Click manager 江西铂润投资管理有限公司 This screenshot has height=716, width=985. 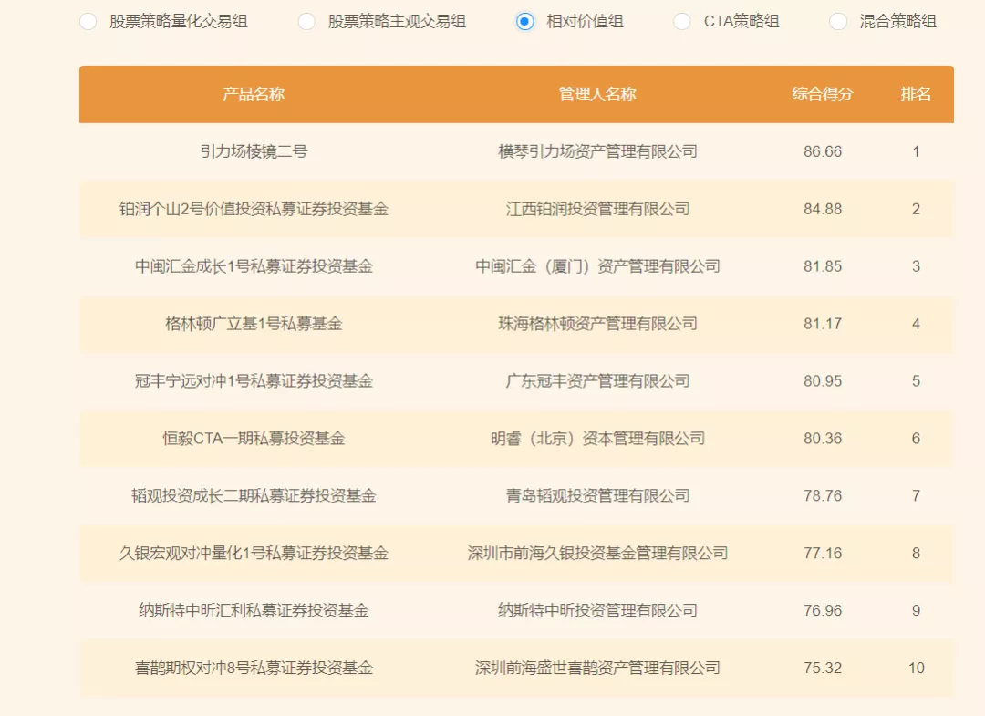(x=597, y=209)
